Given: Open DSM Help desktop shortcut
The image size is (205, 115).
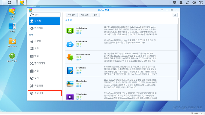Looking at the screenshot, I should (x=12, y=57).
